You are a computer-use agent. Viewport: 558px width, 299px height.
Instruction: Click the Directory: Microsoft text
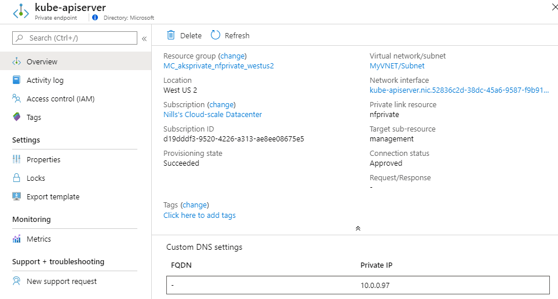point(129,18)
